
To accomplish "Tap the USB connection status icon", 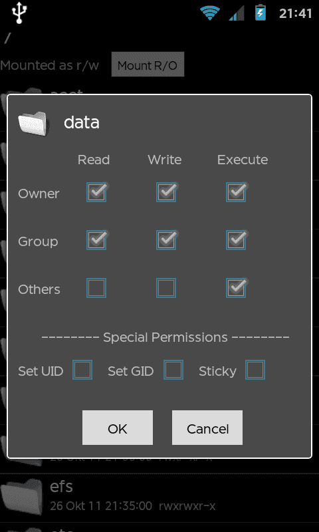I will click(19, 13).
